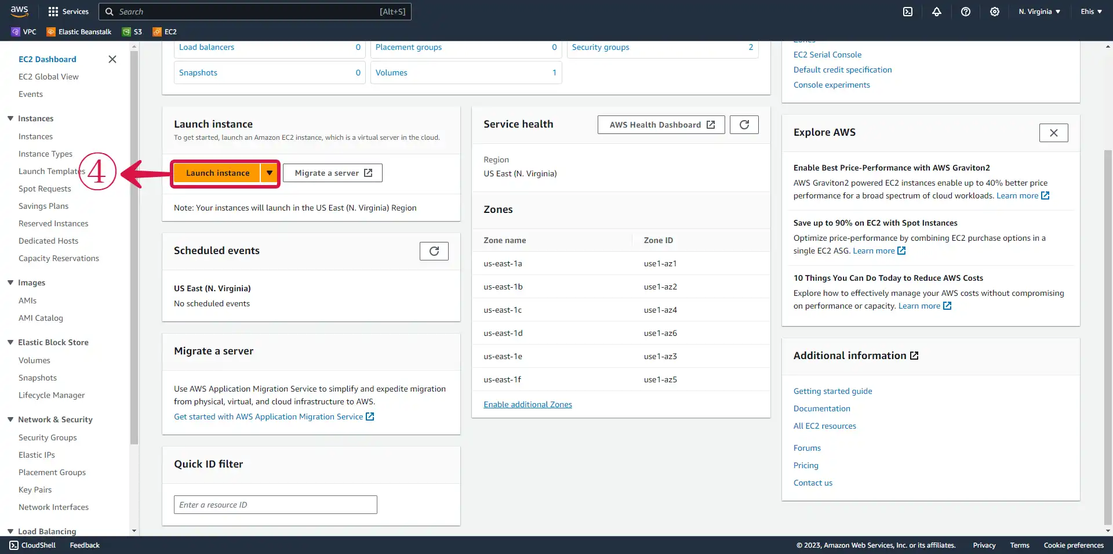Viewport: 1113px width, 554px height.
Task: Open Learn more for Spot Instances offer
Action: (x=879, y=251)
